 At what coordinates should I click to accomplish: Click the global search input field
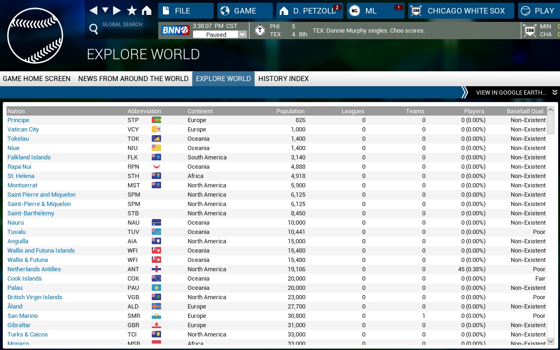[128, 33]
